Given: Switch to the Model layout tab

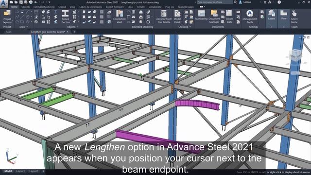Looking at the screenshot, I should coord(8,171).
